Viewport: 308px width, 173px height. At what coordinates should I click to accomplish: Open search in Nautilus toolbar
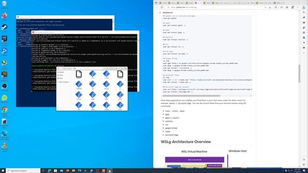click(x=107, y=68)
